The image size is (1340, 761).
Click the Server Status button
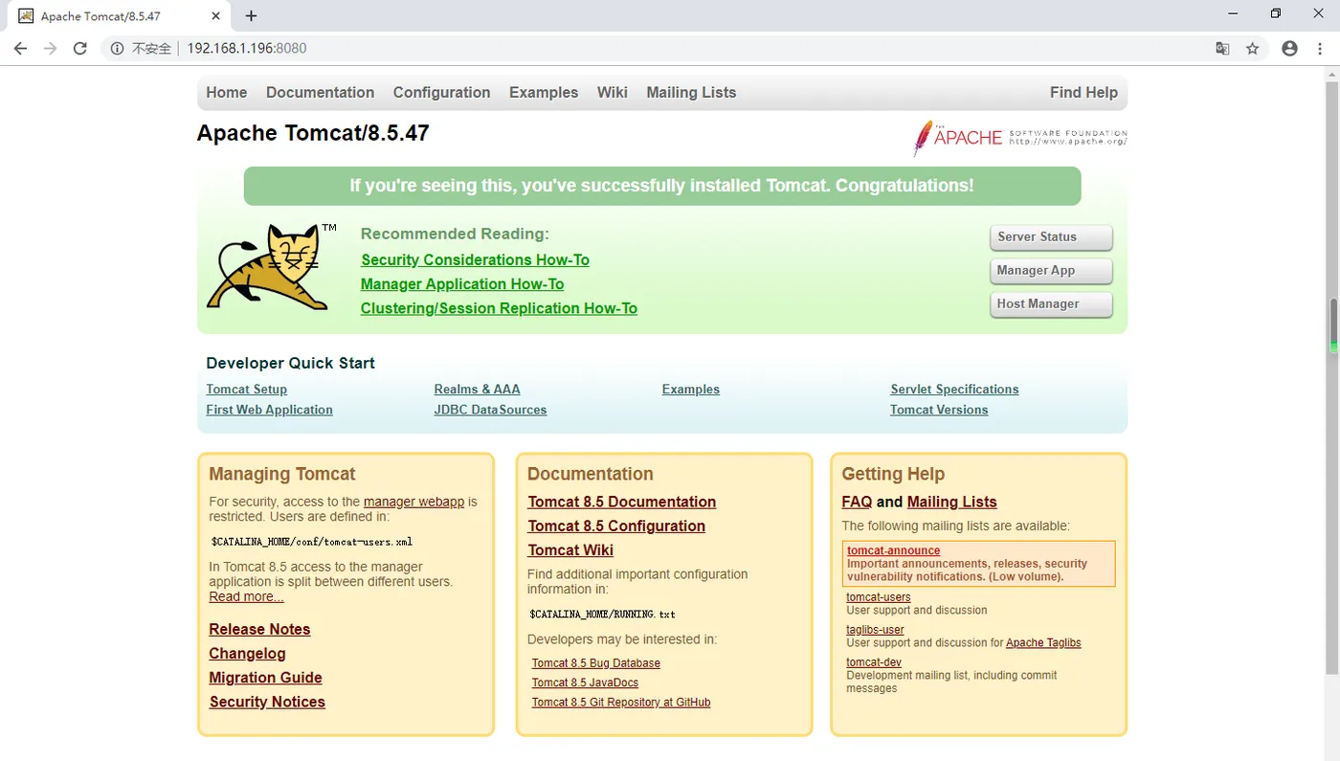[1051, 237]
